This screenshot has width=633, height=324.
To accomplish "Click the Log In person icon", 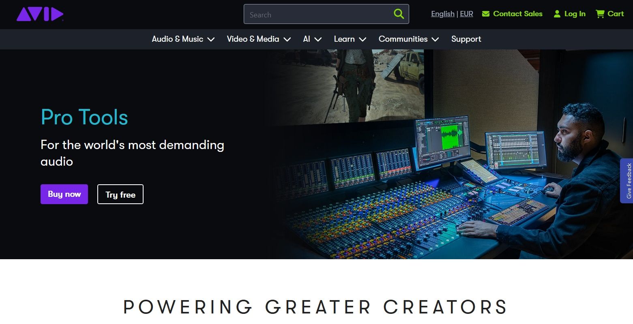I will click(557, 14).
